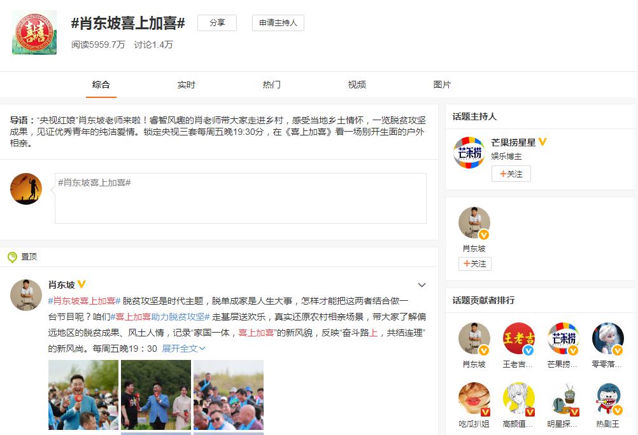This screenshot has width=638, height=435.
Task: Click 申请主持人 button
Action: (x=278, y=23)
